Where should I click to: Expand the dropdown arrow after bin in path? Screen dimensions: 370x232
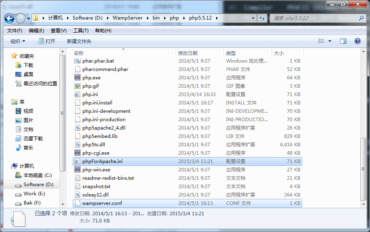(165, 18)
